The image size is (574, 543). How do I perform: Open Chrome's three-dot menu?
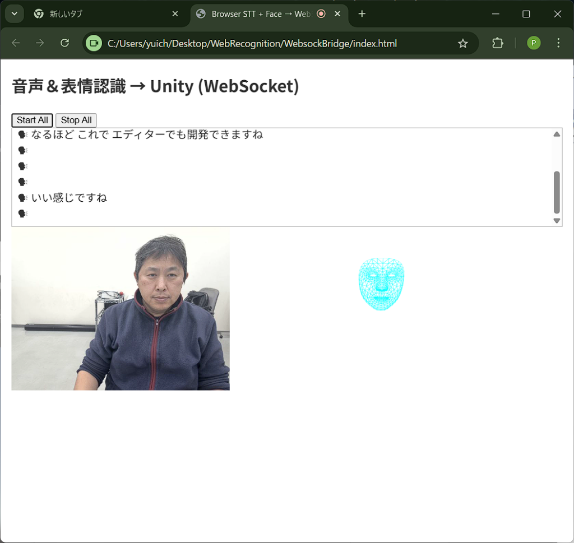558,43
